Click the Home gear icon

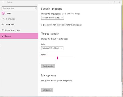pyautogui.click(x=3, y=13)
